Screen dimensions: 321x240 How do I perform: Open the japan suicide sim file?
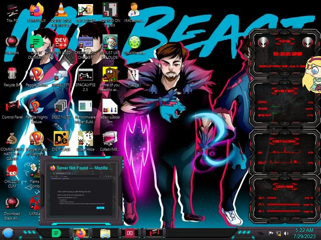tap(110, 112)
